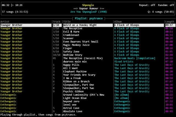Select the 'Weird on a Monday Night' title

pyautogui.click(x=80, y=25)
